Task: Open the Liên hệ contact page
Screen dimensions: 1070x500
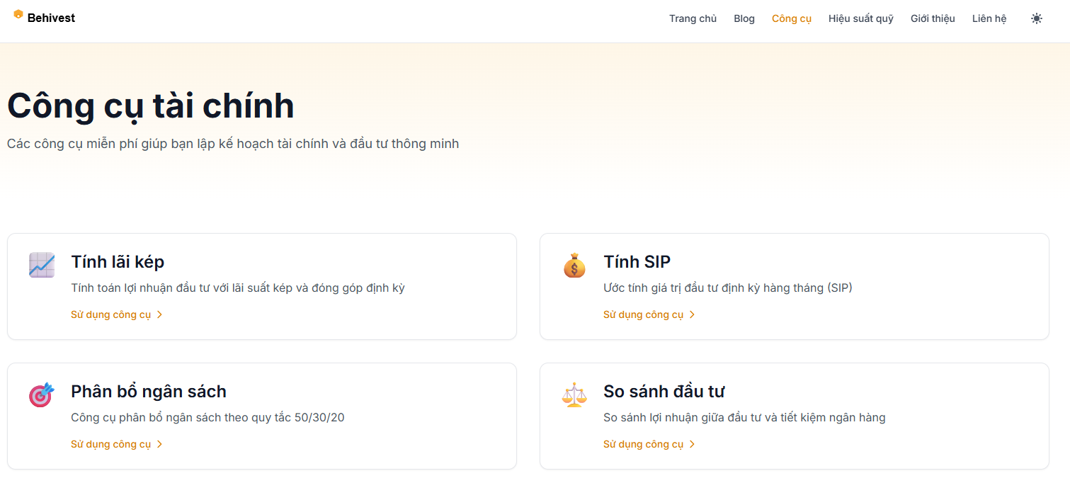Action: (x=989, y=18)
